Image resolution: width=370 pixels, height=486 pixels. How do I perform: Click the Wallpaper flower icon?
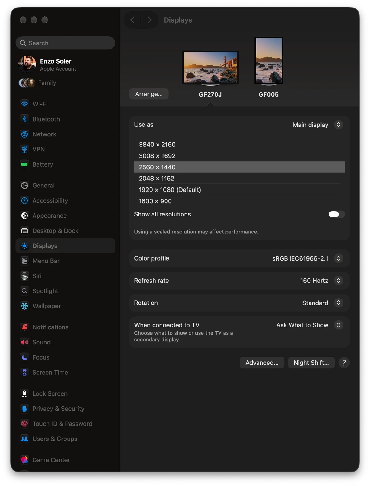coord(24,306)
